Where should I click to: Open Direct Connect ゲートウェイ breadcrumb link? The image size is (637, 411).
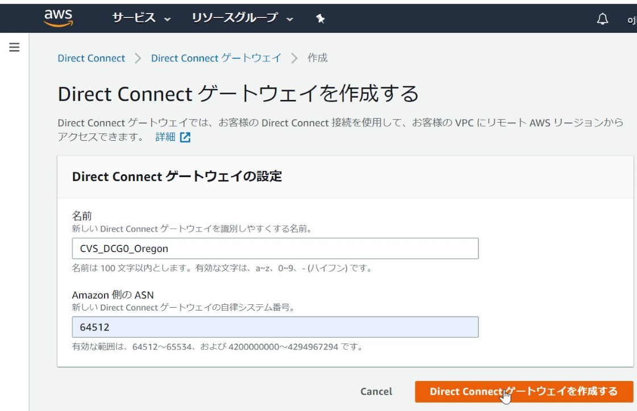[216, 58]
